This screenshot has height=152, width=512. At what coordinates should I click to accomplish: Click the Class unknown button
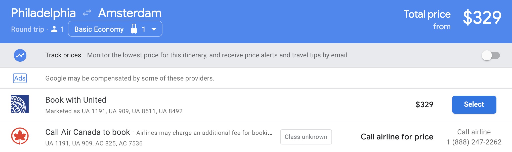pos(306,137)
